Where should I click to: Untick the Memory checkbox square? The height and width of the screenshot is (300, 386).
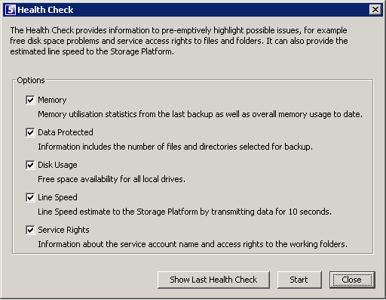point(30,100)
